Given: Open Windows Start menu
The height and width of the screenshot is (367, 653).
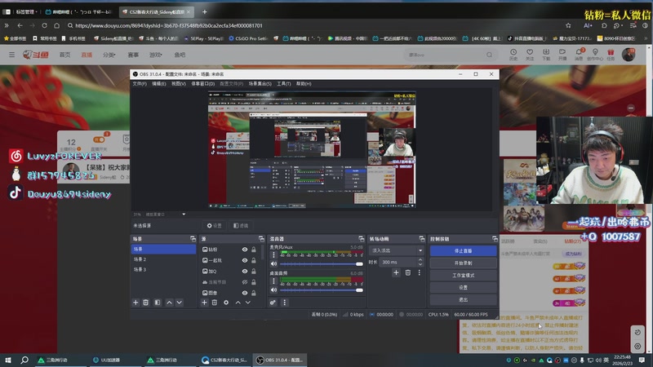Looking at the screenshot, I should (x=8, y=360).
